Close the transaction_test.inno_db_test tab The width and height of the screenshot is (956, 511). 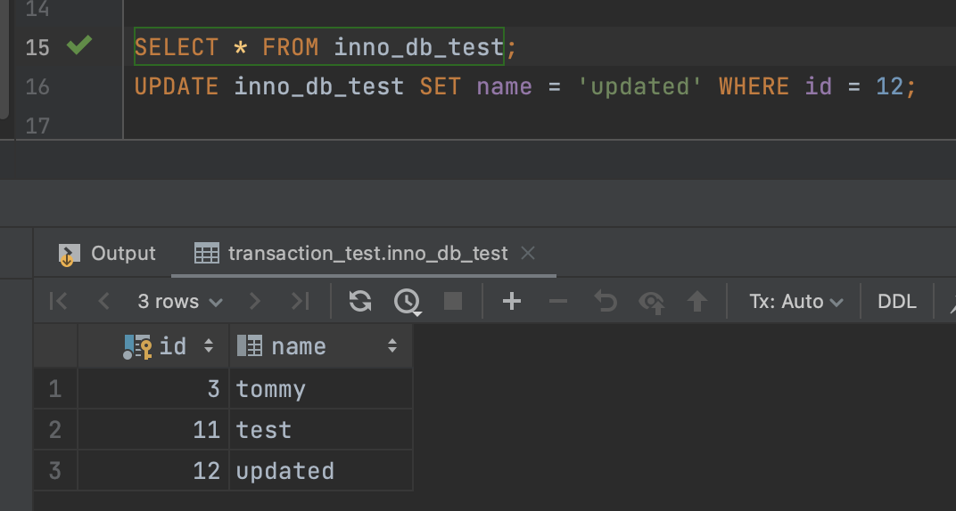pos(528,254)
